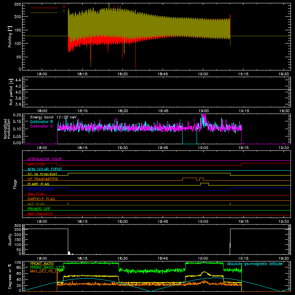
Task: Click 18:00 tick under the Flags plot
Action: pyautogui.click(x=42, y=222)
